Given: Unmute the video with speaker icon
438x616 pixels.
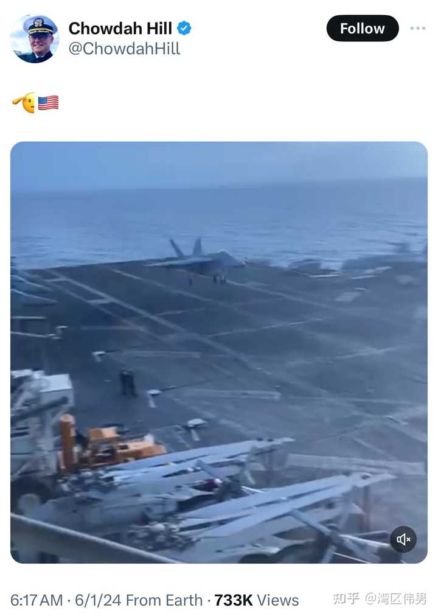Looking at the screenshot, I should tap(403, 539).
